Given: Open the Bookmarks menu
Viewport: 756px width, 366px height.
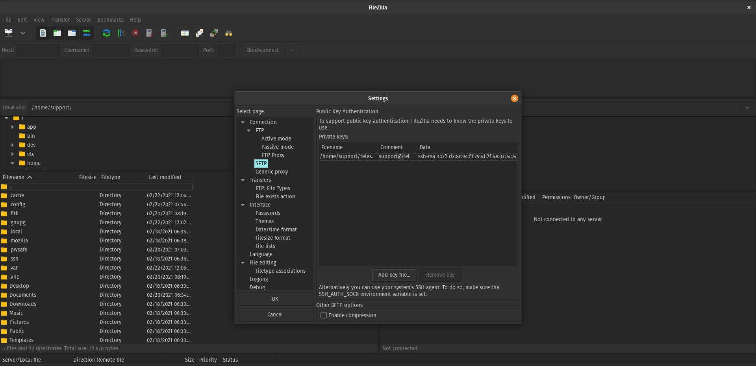Looking at the screenshot, I should 110,20.
